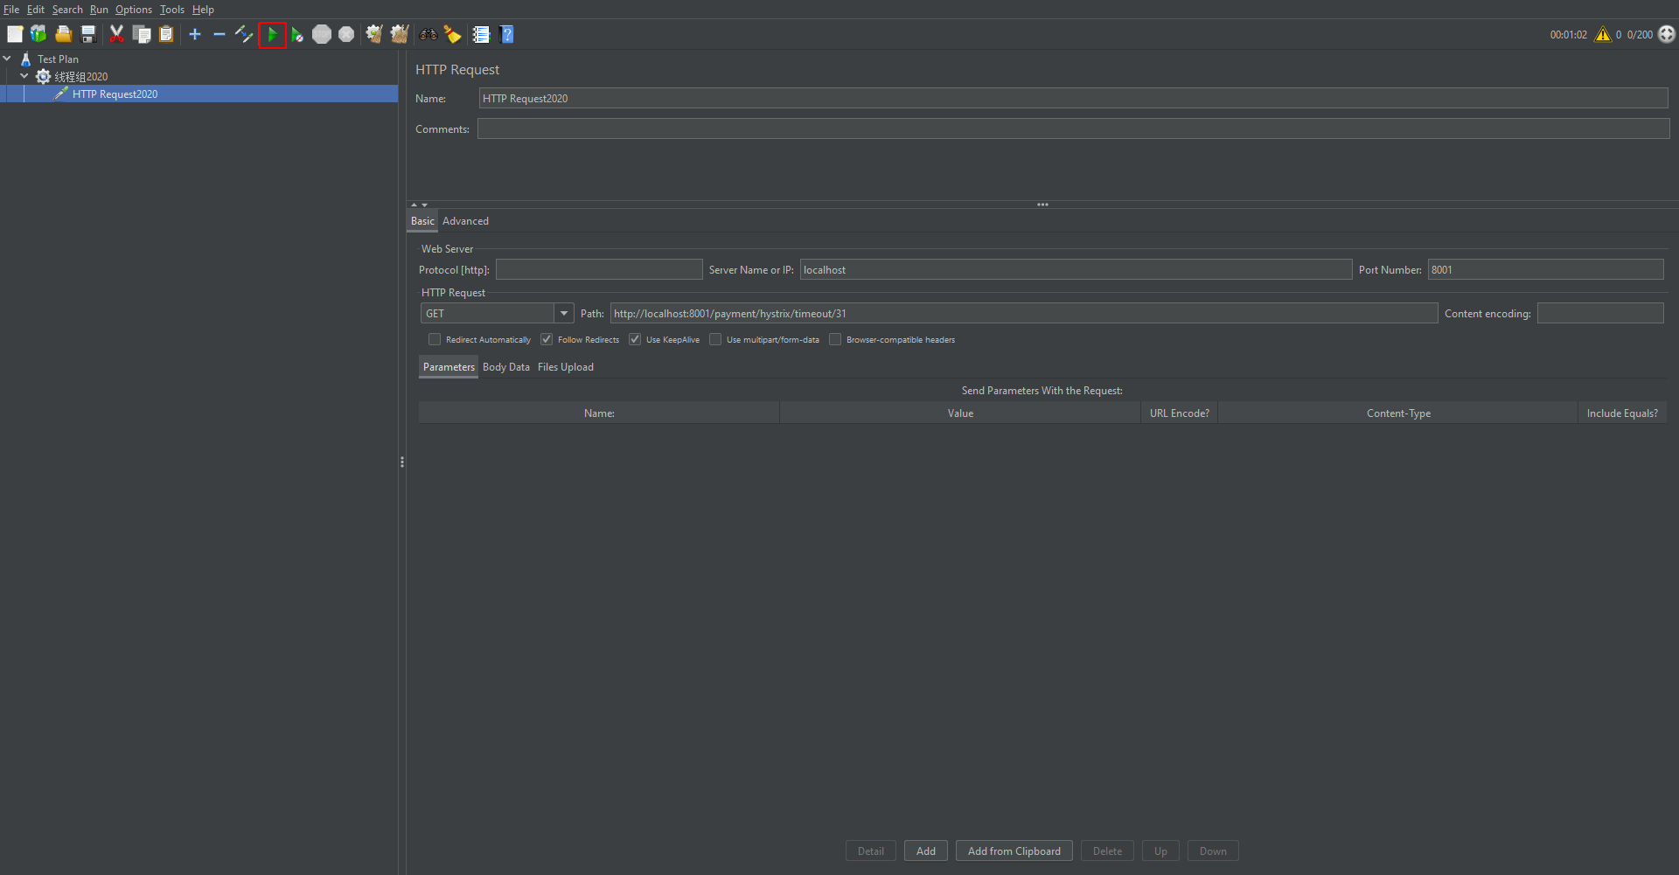Select the Test Plan flask icon
Screen dimensions: 1679x875
coord(26,59)
